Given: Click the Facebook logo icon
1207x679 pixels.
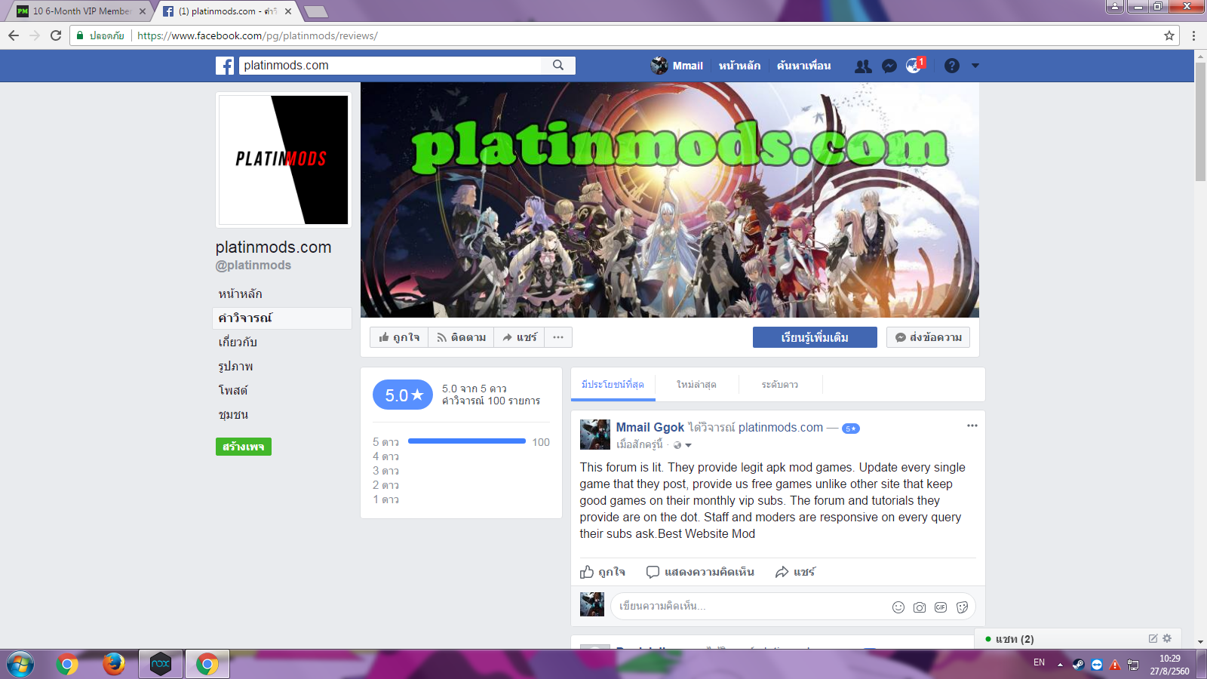Looking at the screenshot, I should (225, 66).
